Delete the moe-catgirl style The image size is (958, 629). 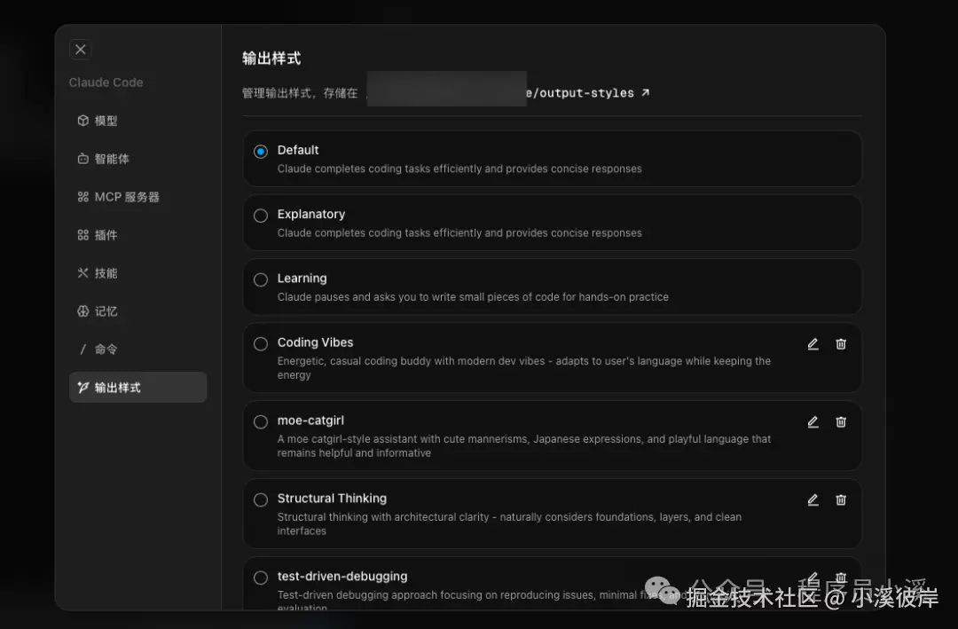pyautogui.click(x=841, y=421)
